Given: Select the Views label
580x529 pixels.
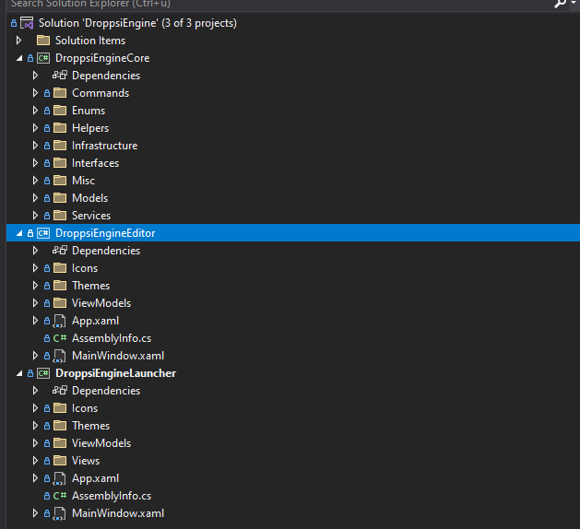Looking at the screenshot, I should 86,461.
